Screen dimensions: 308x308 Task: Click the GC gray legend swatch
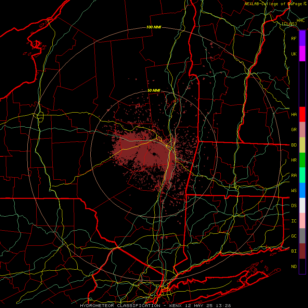tap(302, 236)
